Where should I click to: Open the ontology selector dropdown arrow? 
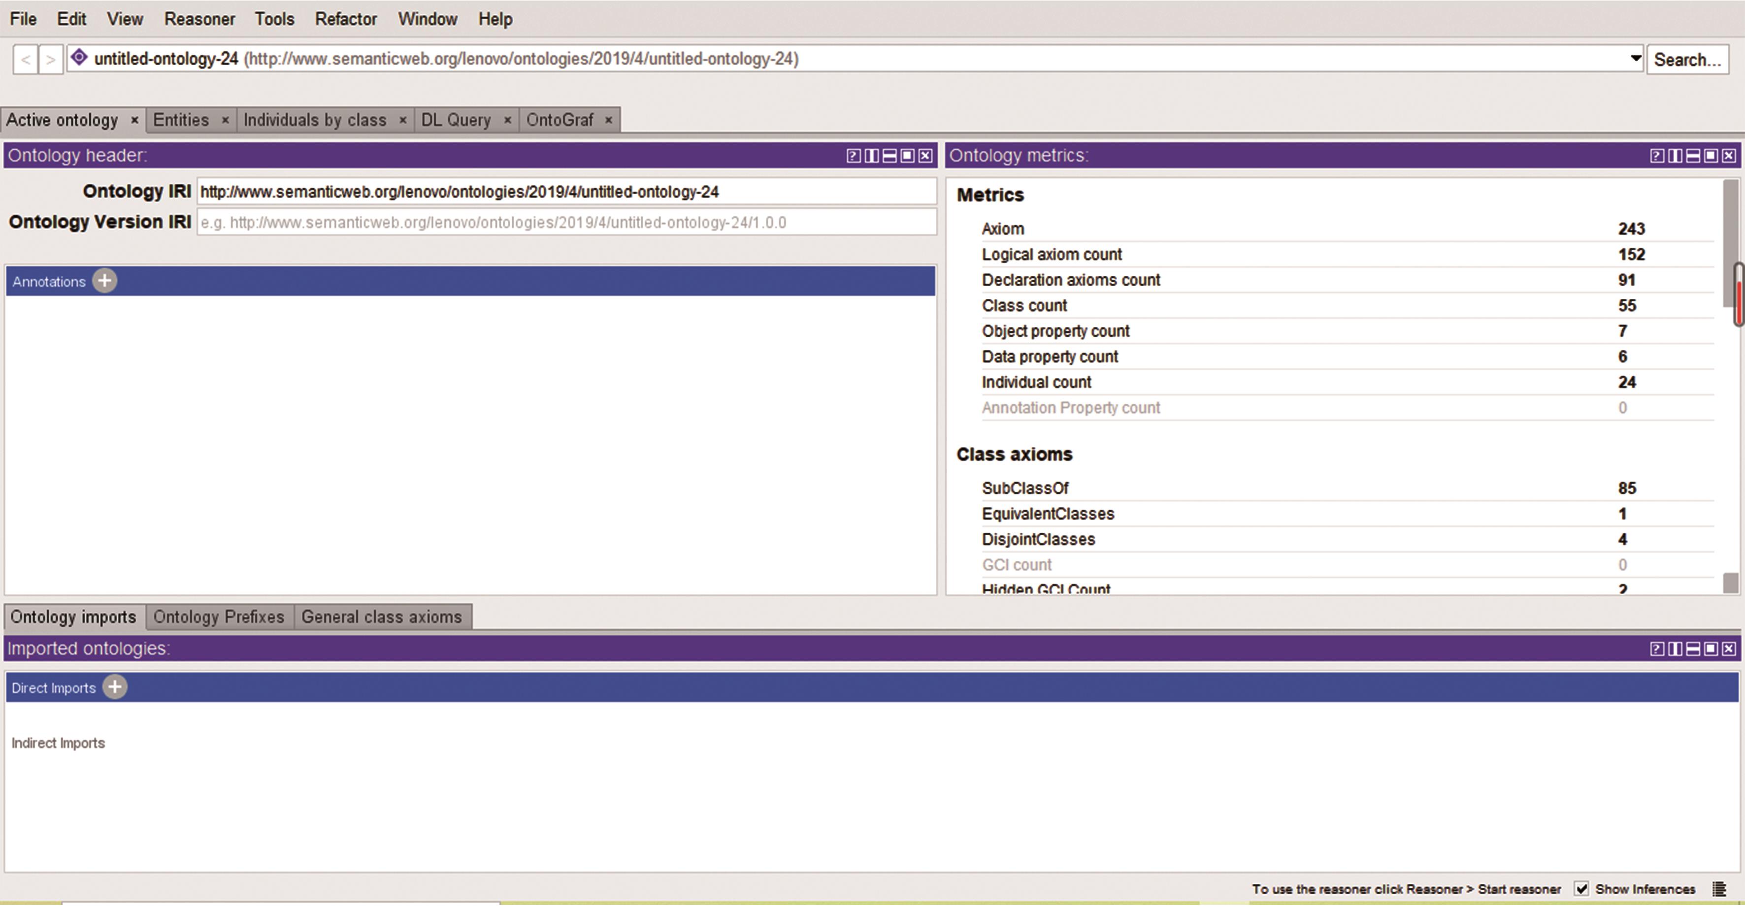tap(1635, 58)
